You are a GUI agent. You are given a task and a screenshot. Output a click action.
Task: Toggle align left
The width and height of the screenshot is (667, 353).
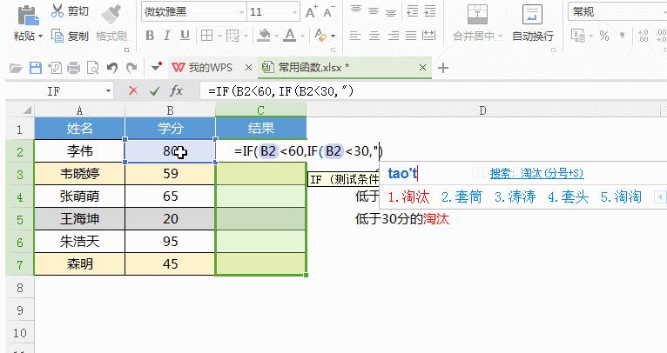[x=355, y=36]
